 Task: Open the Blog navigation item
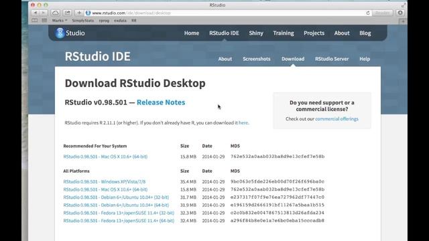(x=365, y=33)
